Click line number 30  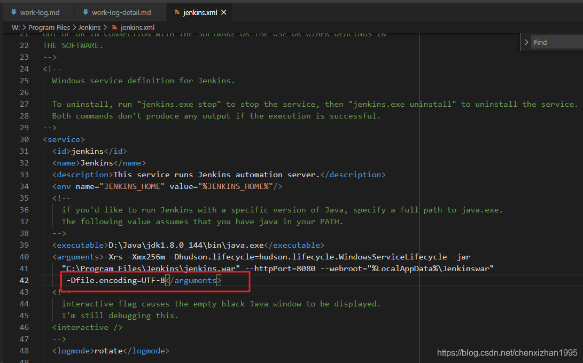tap(24, 139)
